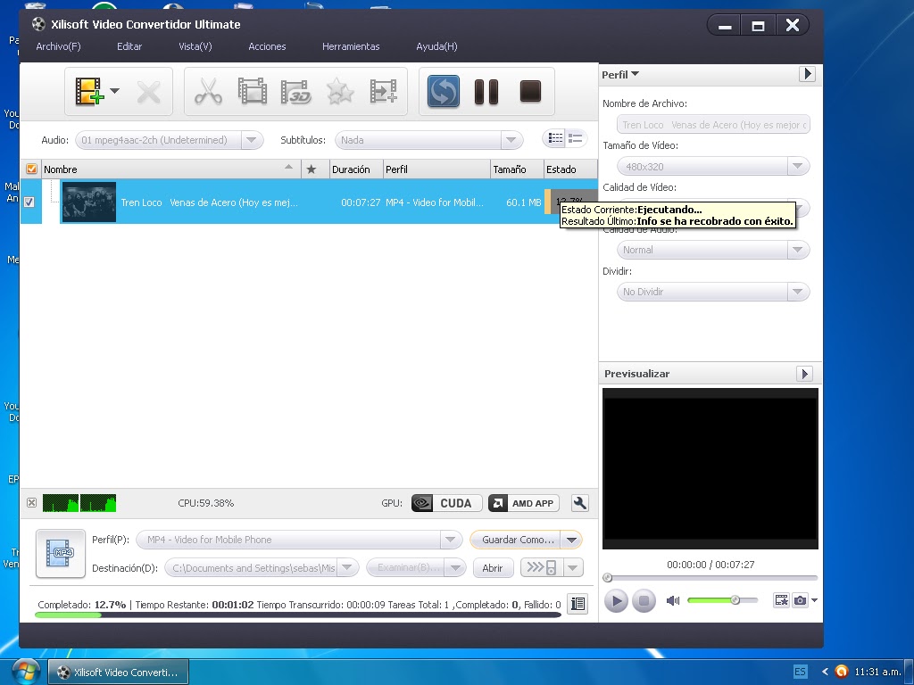Open the crop video tool
Screen dimensions: 914x685
pyautogui.click(x=252, y=91)
